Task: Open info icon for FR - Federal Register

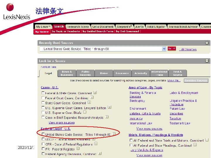Action: pyautogui.click(x=78, y=148)
